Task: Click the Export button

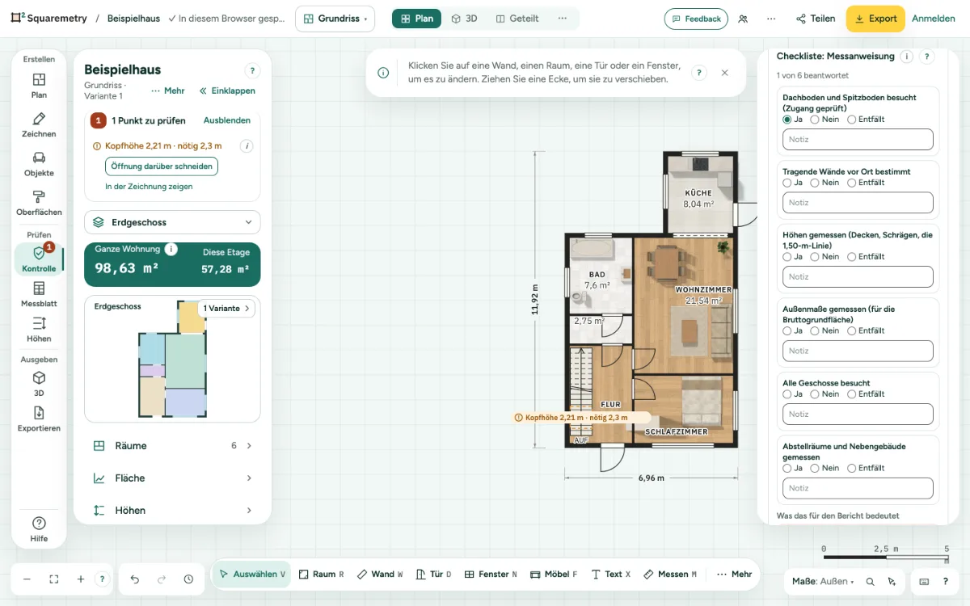Action: pyautogui.click(x=875, y=19)
